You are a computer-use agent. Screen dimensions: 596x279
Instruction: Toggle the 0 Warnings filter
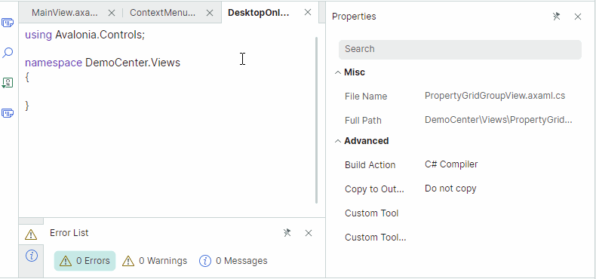tap(155, 261)
